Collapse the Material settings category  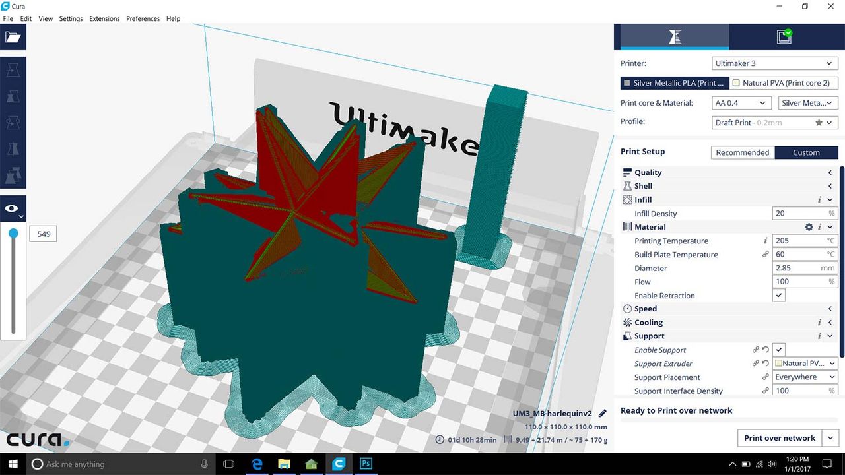point(729,227)
